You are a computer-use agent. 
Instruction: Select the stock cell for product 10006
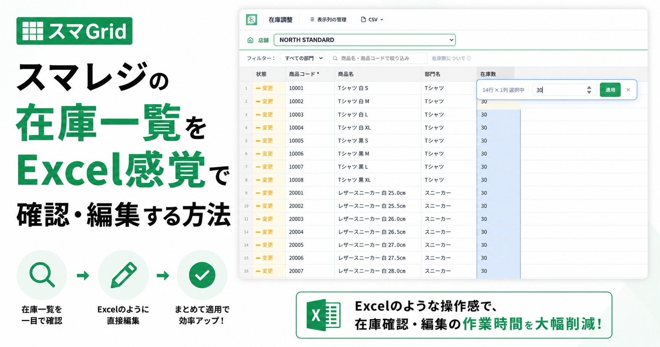click(499, 153)
